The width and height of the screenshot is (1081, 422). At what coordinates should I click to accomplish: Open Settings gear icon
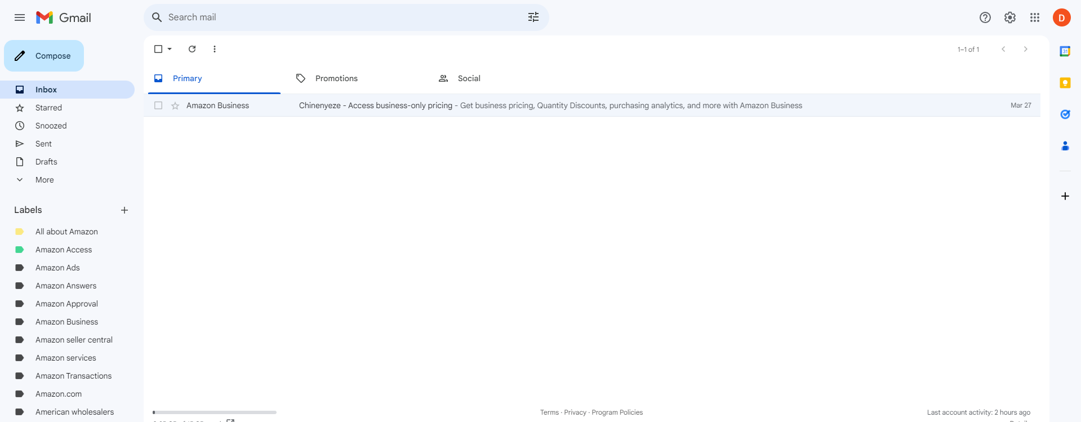pyautogui.click(x=1010, y=17)
